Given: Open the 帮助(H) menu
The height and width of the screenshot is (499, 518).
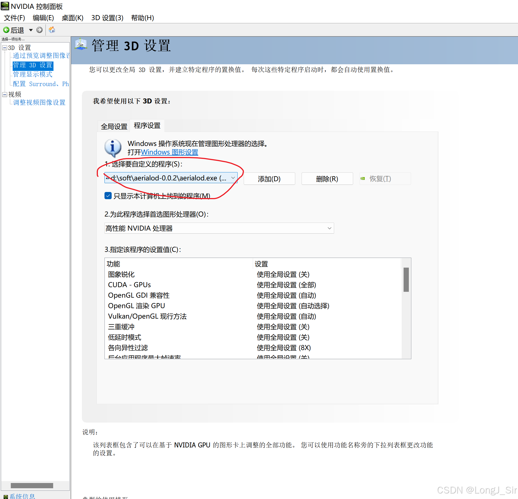Looking at the screenshot, I should pyautogui.click(x=143, y=18).
